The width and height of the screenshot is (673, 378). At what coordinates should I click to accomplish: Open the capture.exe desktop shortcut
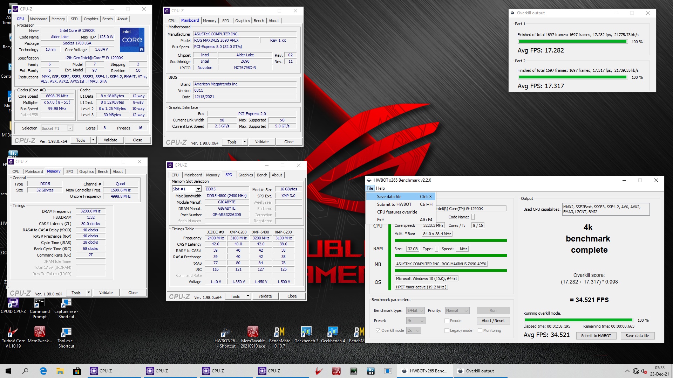(66, 308)
